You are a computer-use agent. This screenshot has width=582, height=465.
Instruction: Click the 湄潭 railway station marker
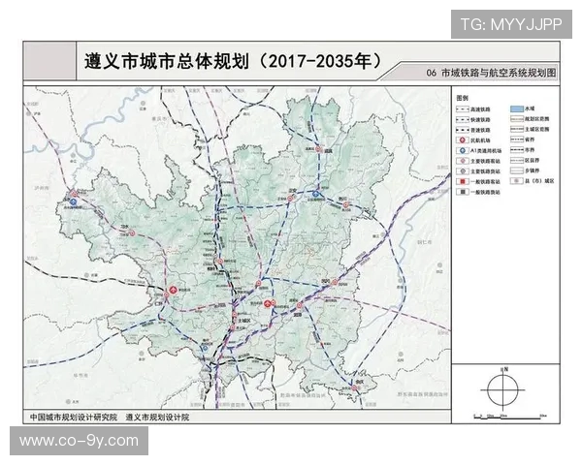pyautogui.click(x=299, y=305)
